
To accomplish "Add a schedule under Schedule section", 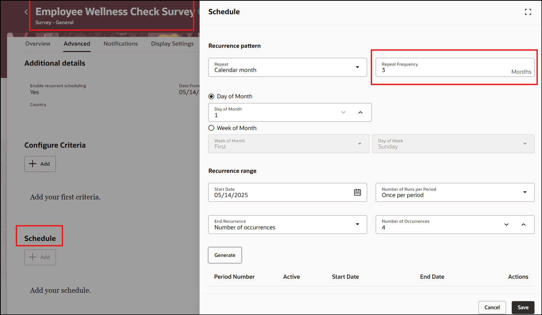I will click(40, 257).
